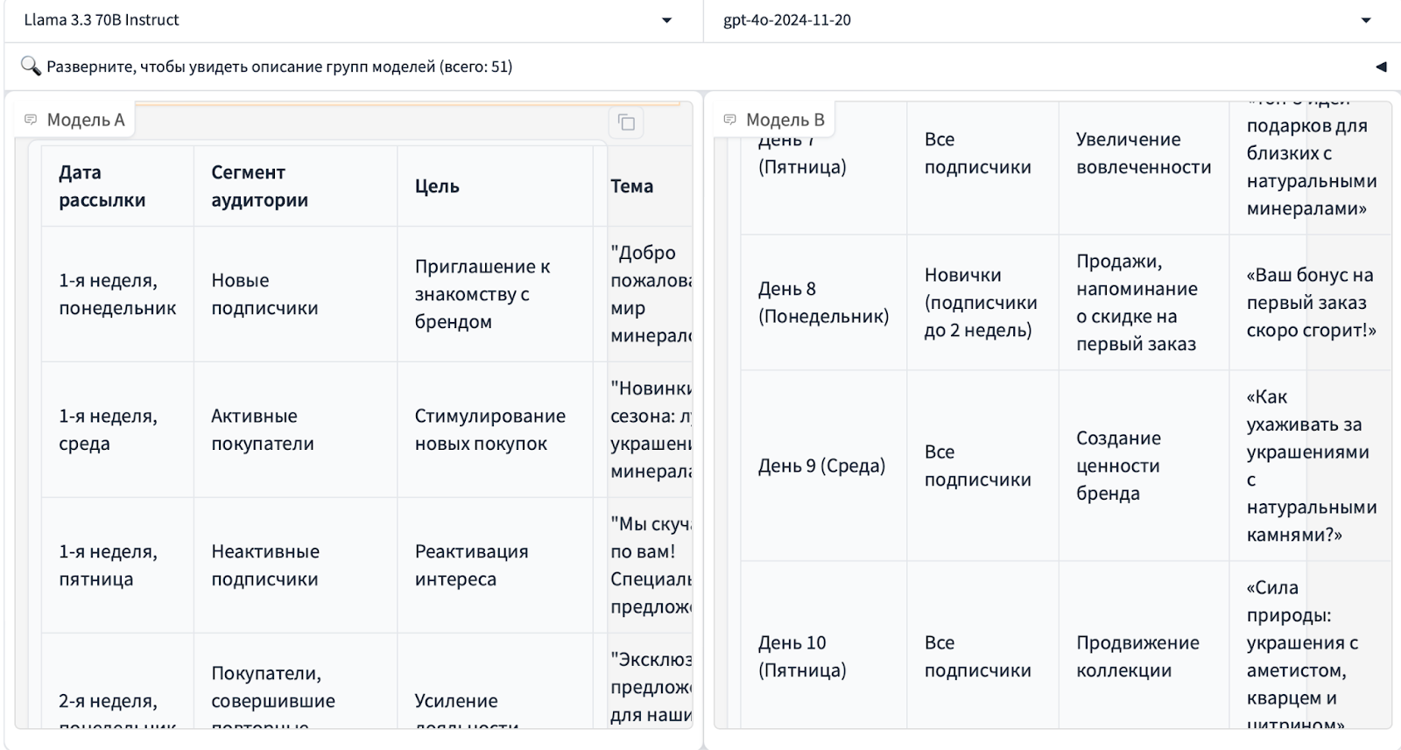The width and height of the screenshot is (1401, 750).
Task: Click the "Продвижение коллекции" cell
Action: 1137,656
